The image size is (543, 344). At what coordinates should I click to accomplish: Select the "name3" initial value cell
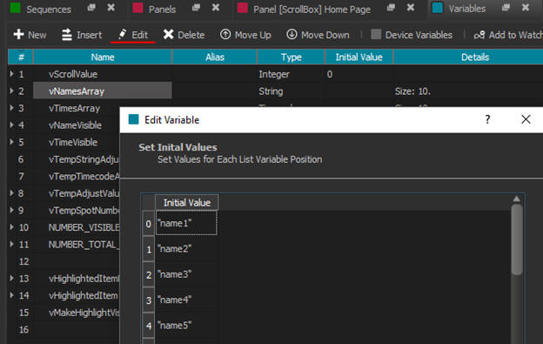(186, 274)
